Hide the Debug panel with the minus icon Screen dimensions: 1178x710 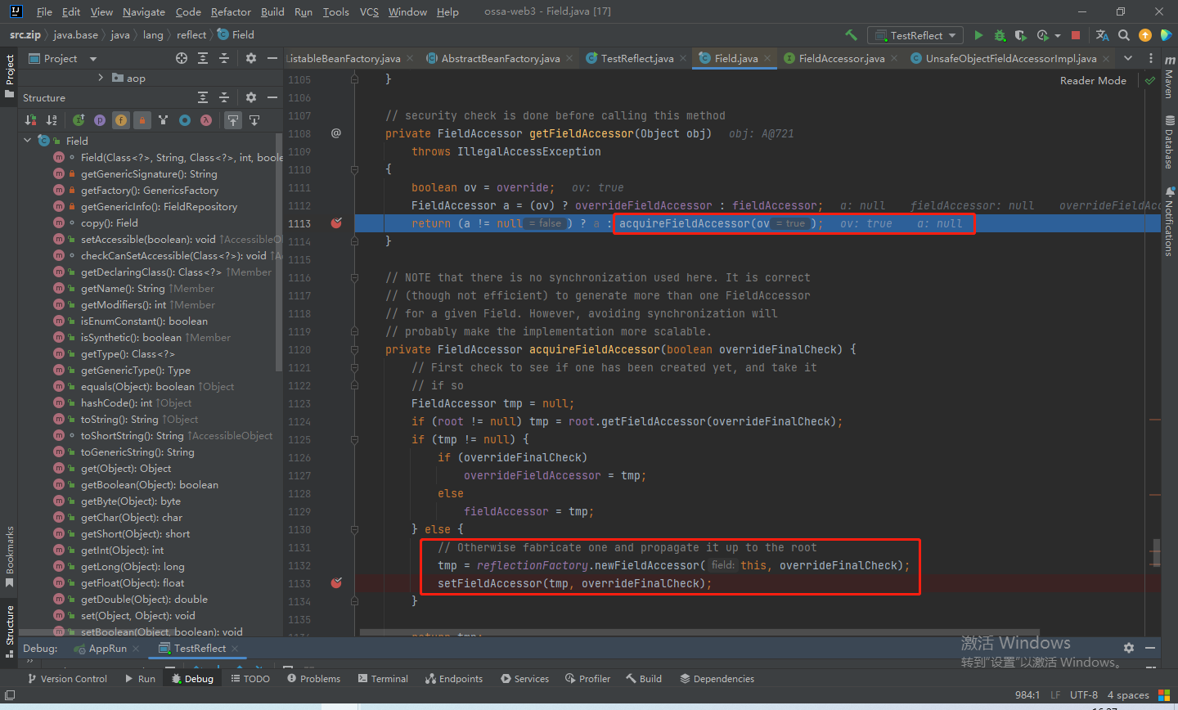[1150, 647]
